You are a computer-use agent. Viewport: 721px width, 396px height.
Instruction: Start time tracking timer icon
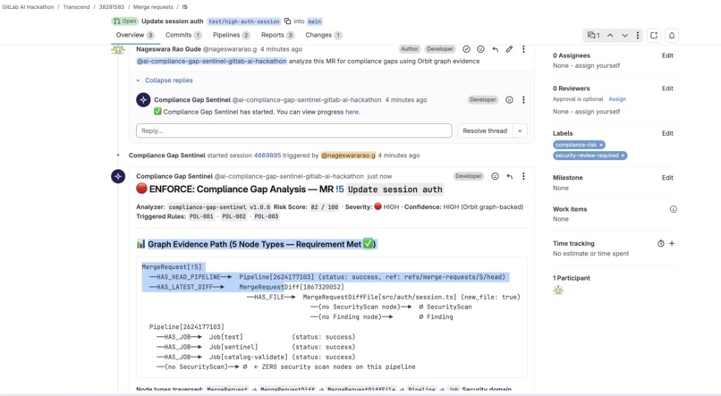(660, 243)
